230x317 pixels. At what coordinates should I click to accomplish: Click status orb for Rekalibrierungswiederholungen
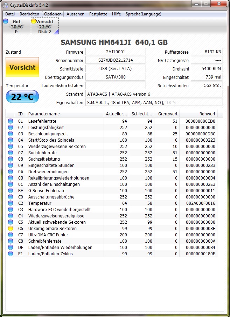click(x=10, y=178)
